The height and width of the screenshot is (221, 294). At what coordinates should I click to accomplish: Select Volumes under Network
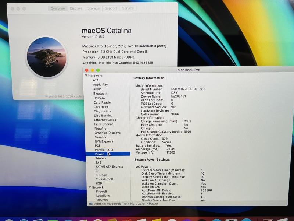(102, 200)
